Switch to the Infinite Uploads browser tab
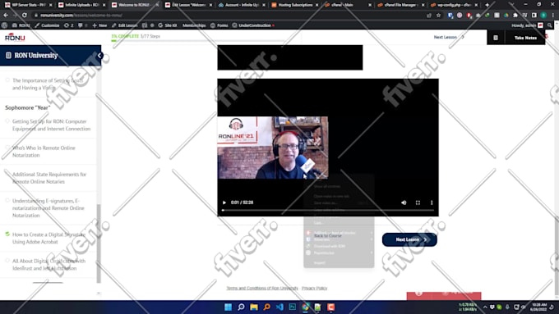 coord(81,5)
